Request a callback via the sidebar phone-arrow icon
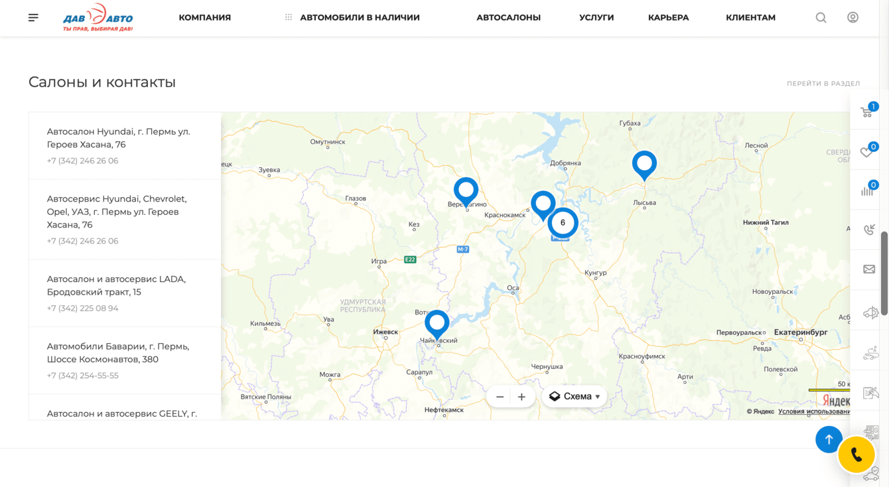This screenshot has width=889, height=487. [869, 230]
